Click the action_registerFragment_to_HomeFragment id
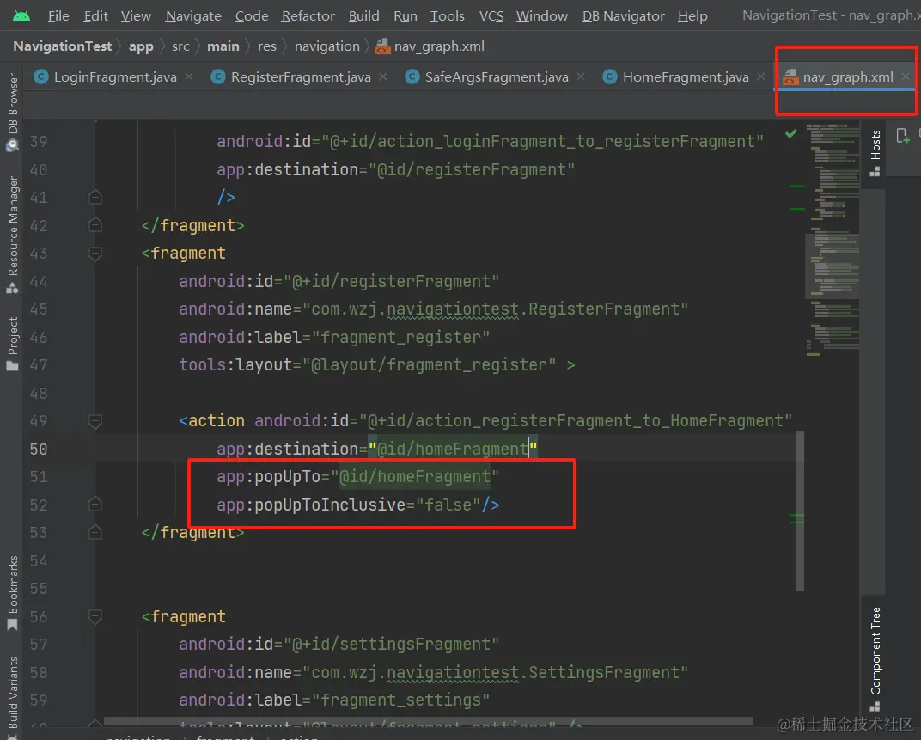Image resolution: width=921 pixels, height=740 pixels. pos(576,421)
